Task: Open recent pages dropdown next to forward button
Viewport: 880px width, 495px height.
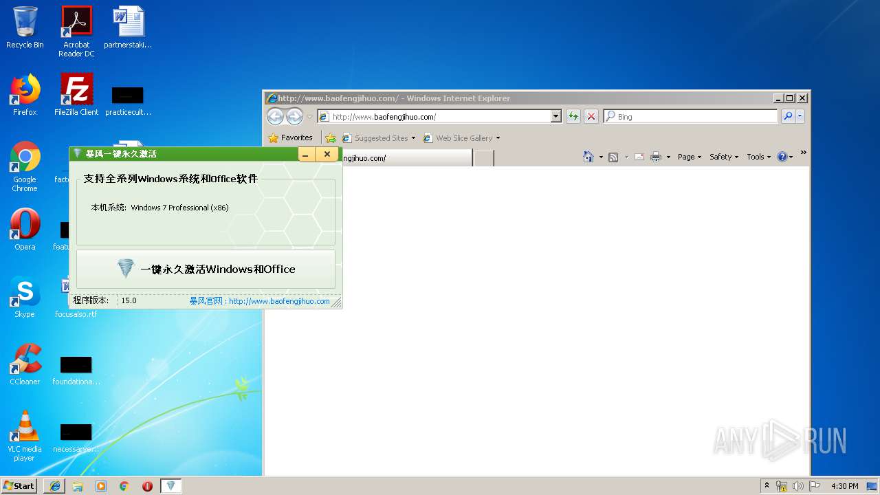Action: (309, 117)
